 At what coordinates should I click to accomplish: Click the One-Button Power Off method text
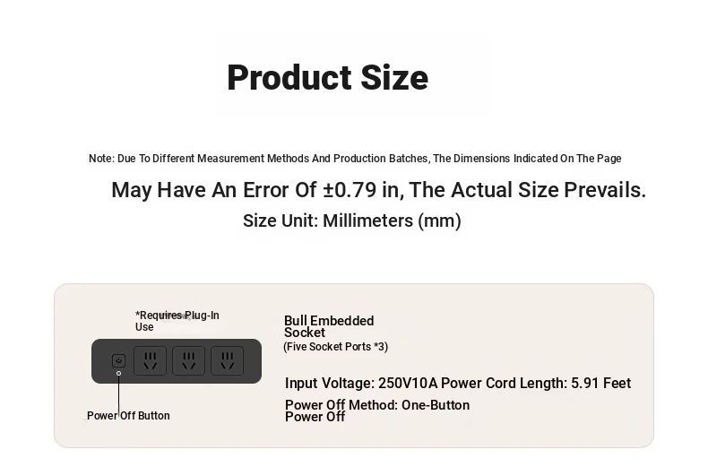pyautogui.click(x=377, y=411)
